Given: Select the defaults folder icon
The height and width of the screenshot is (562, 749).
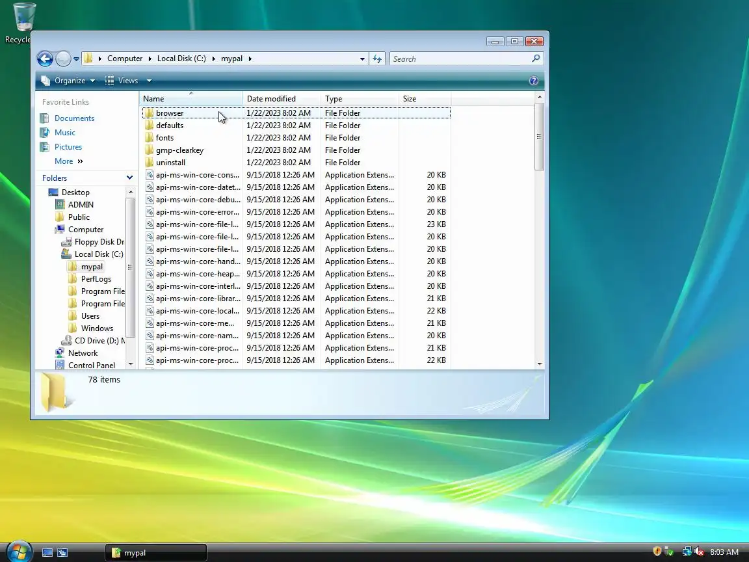Looking at the screenshot, I should pos(149,126).
